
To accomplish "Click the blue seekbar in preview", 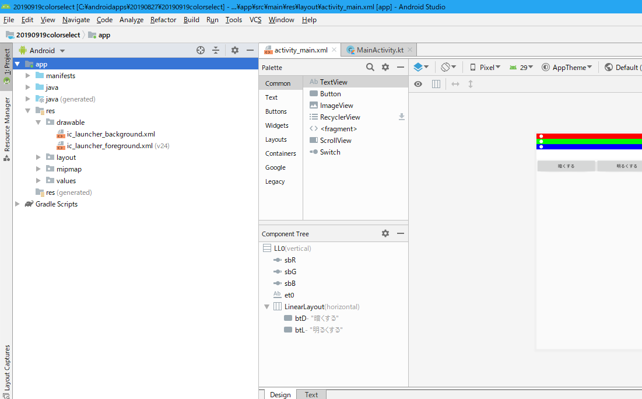I will click(x=589, y=146).
